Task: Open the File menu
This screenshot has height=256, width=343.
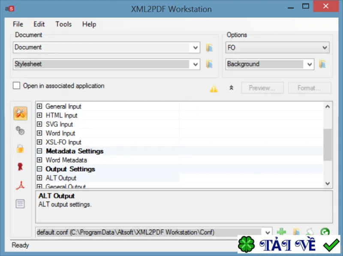Action: pos(18,24)
